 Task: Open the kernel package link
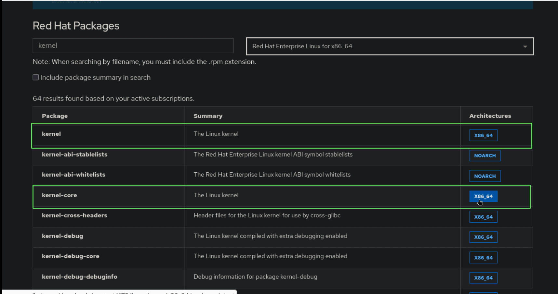(x=51, y=134)
